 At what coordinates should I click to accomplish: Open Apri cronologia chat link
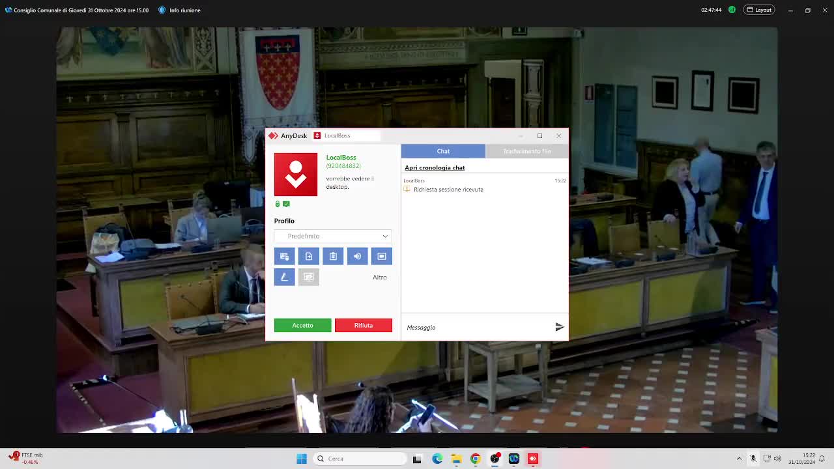[x=435, y=167]
